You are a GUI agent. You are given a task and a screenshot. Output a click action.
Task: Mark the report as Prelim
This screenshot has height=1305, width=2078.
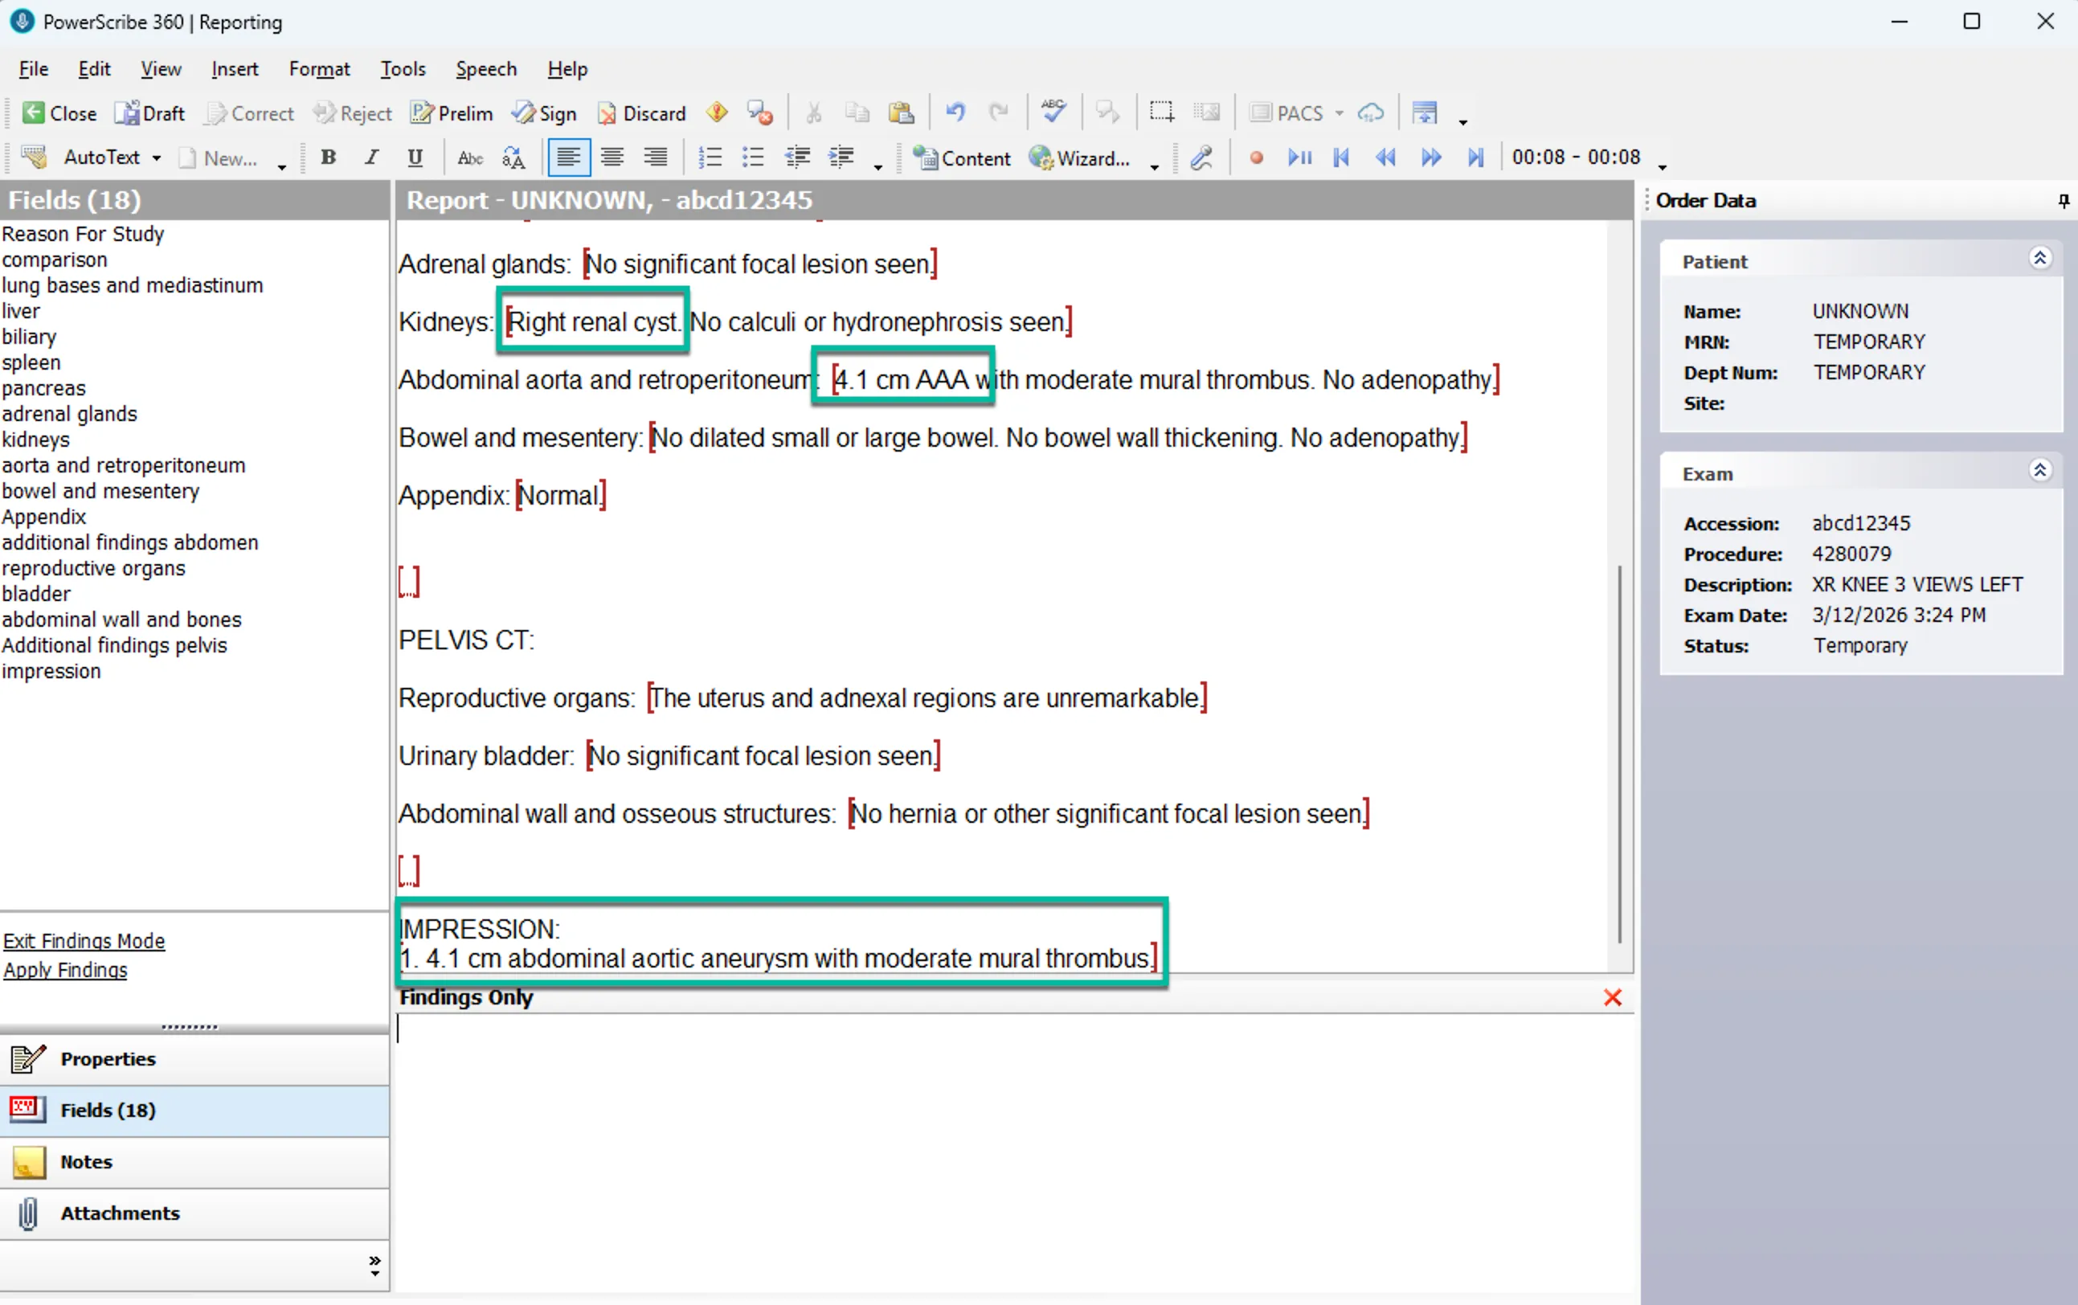451,113
